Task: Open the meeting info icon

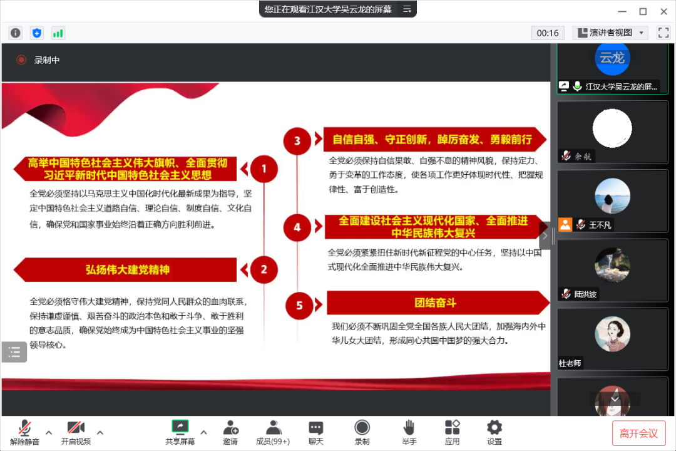Action: (x=15, y=33)
